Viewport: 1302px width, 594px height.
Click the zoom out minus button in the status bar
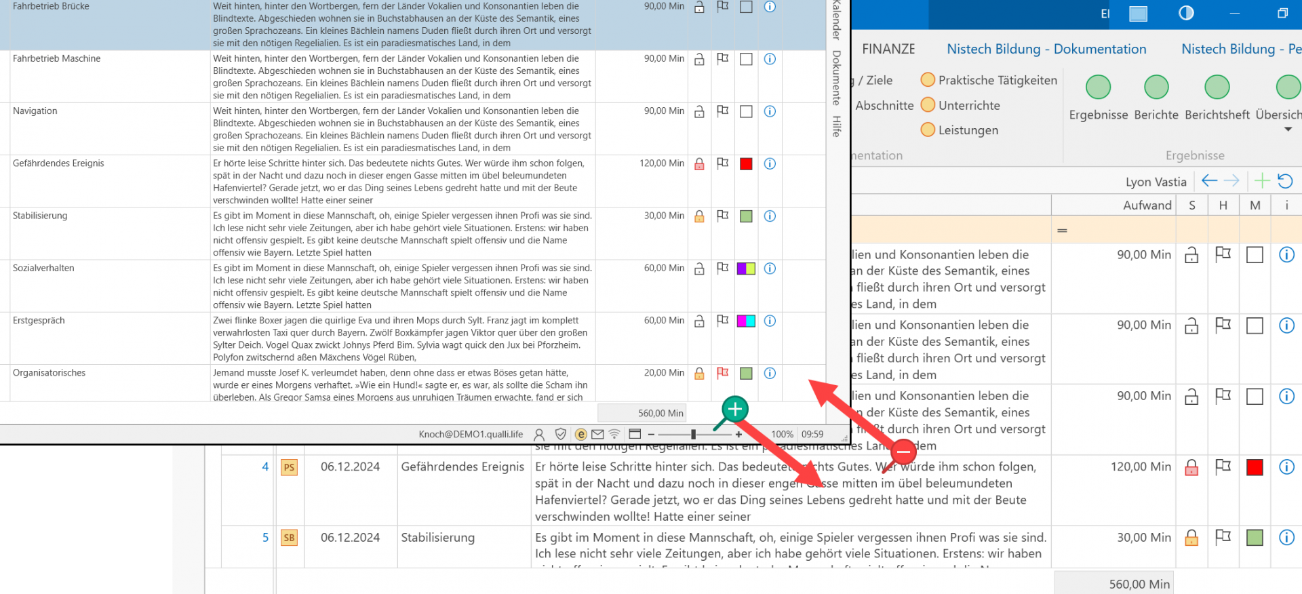click(651, 434)
